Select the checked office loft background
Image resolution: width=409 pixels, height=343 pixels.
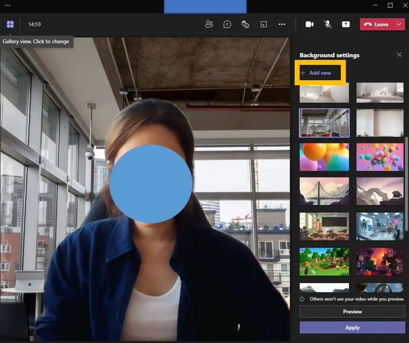tap(324, 123)
